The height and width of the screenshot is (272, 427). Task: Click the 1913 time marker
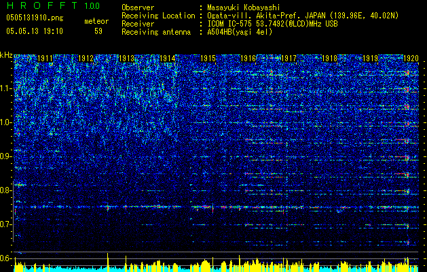click(126, 58)
